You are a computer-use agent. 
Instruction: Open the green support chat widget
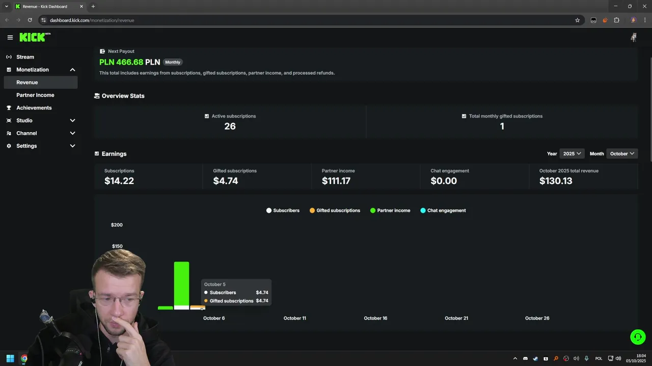638,337
